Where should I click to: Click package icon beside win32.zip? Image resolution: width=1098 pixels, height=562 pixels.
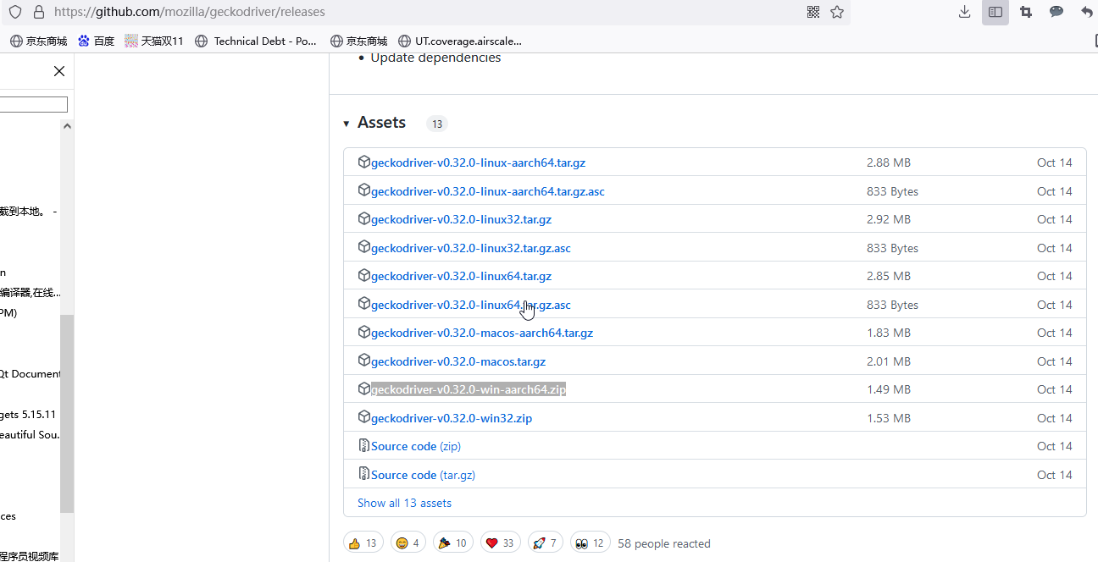click(364, 417)
